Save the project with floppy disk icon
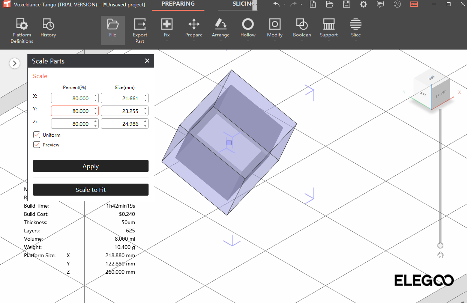Image resolution: width=467 pixels, height=303 pixels. click(x=347, y=5)
